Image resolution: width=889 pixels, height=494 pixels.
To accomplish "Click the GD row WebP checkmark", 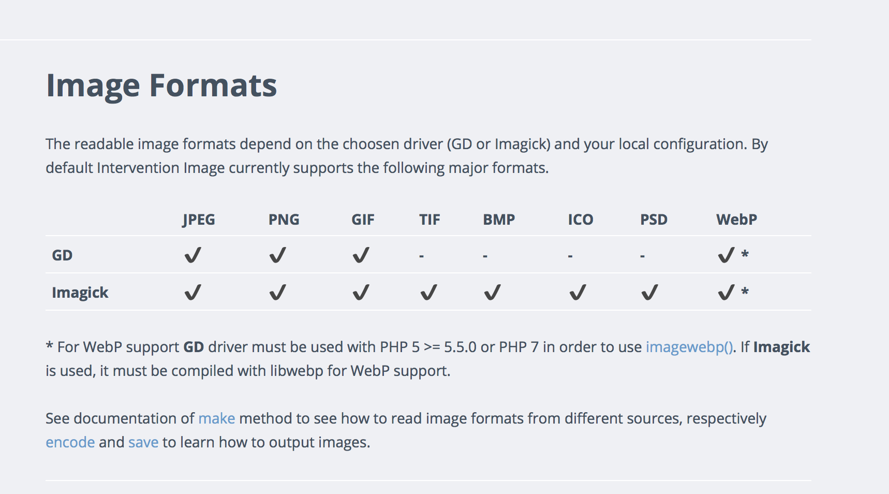I will 726,255.
